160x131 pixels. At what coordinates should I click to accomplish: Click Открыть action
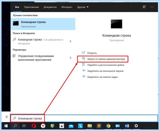point(92,53)
